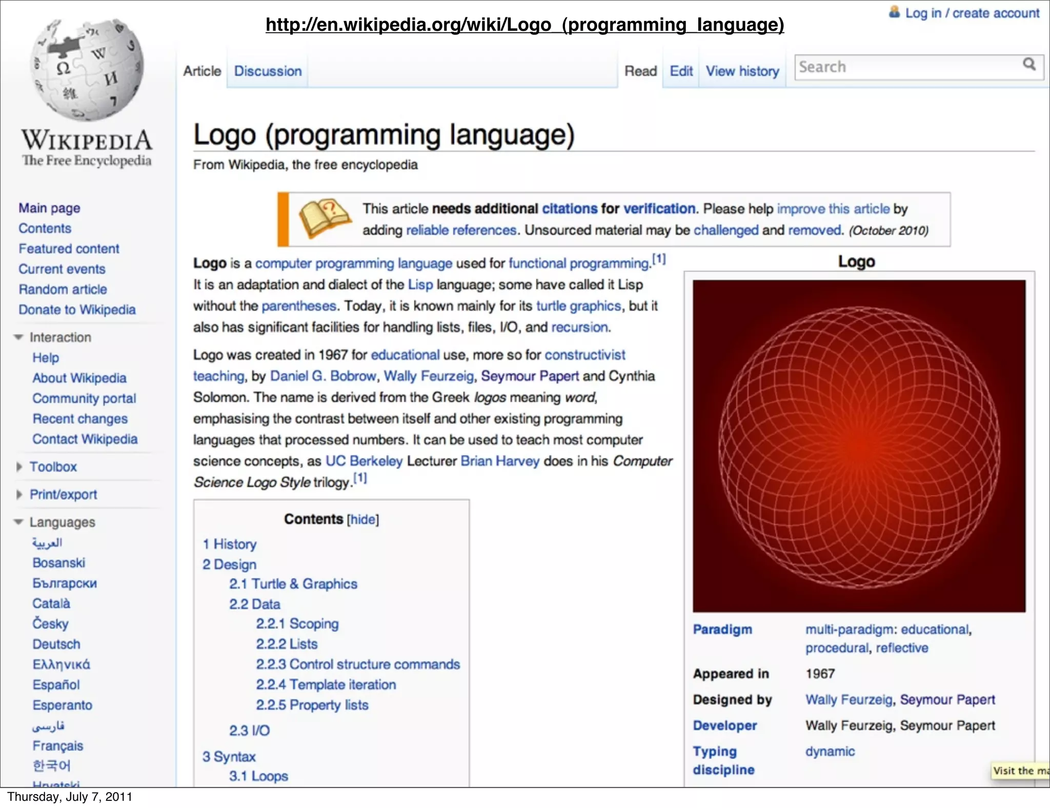Open About Wikipedia link
This screenshot has width=1050, height=808.
pos(79,378)
